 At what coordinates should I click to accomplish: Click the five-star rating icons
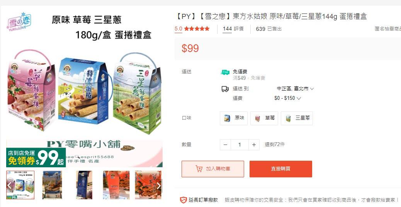[197, 29]
